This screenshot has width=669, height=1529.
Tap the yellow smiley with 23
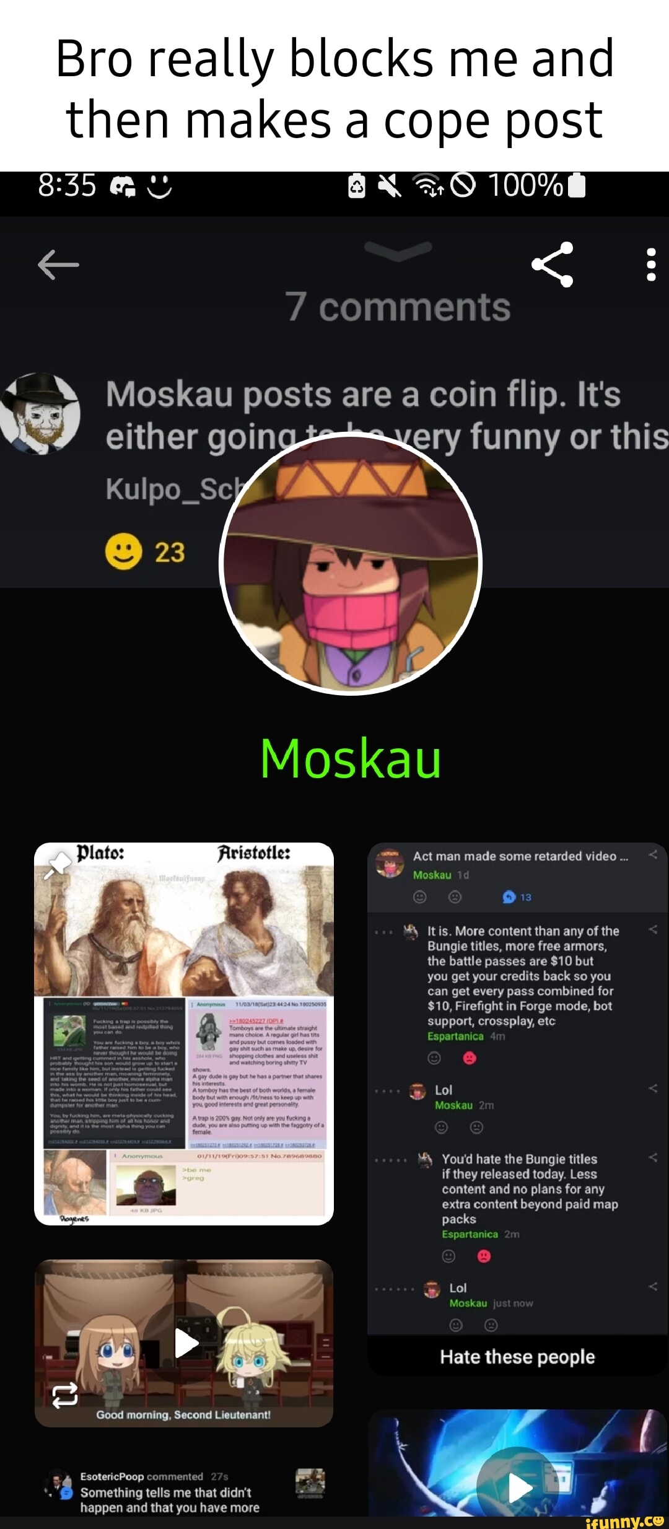click(146, 551)
